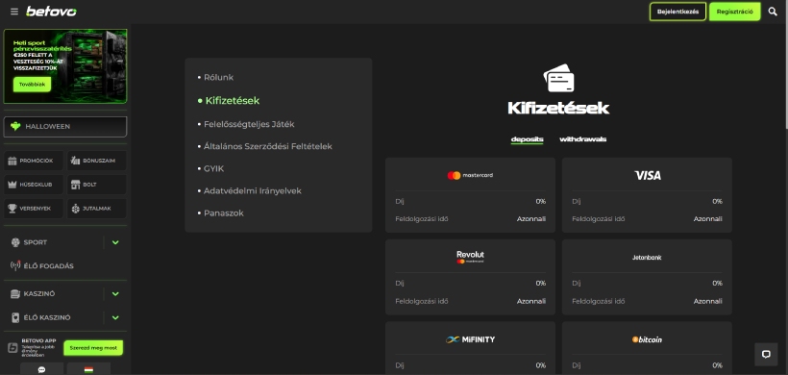Select the deposits tab

528,139
